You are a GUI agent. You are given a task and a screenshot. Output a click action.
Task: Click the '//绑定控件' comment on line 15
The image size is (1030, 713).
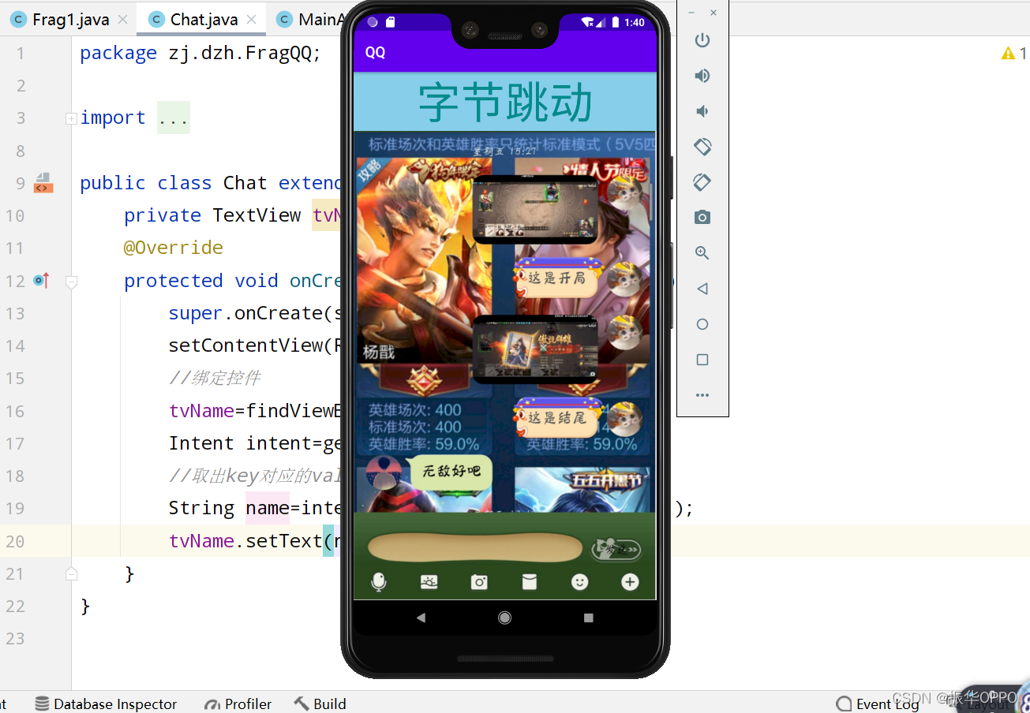point(215,378)
